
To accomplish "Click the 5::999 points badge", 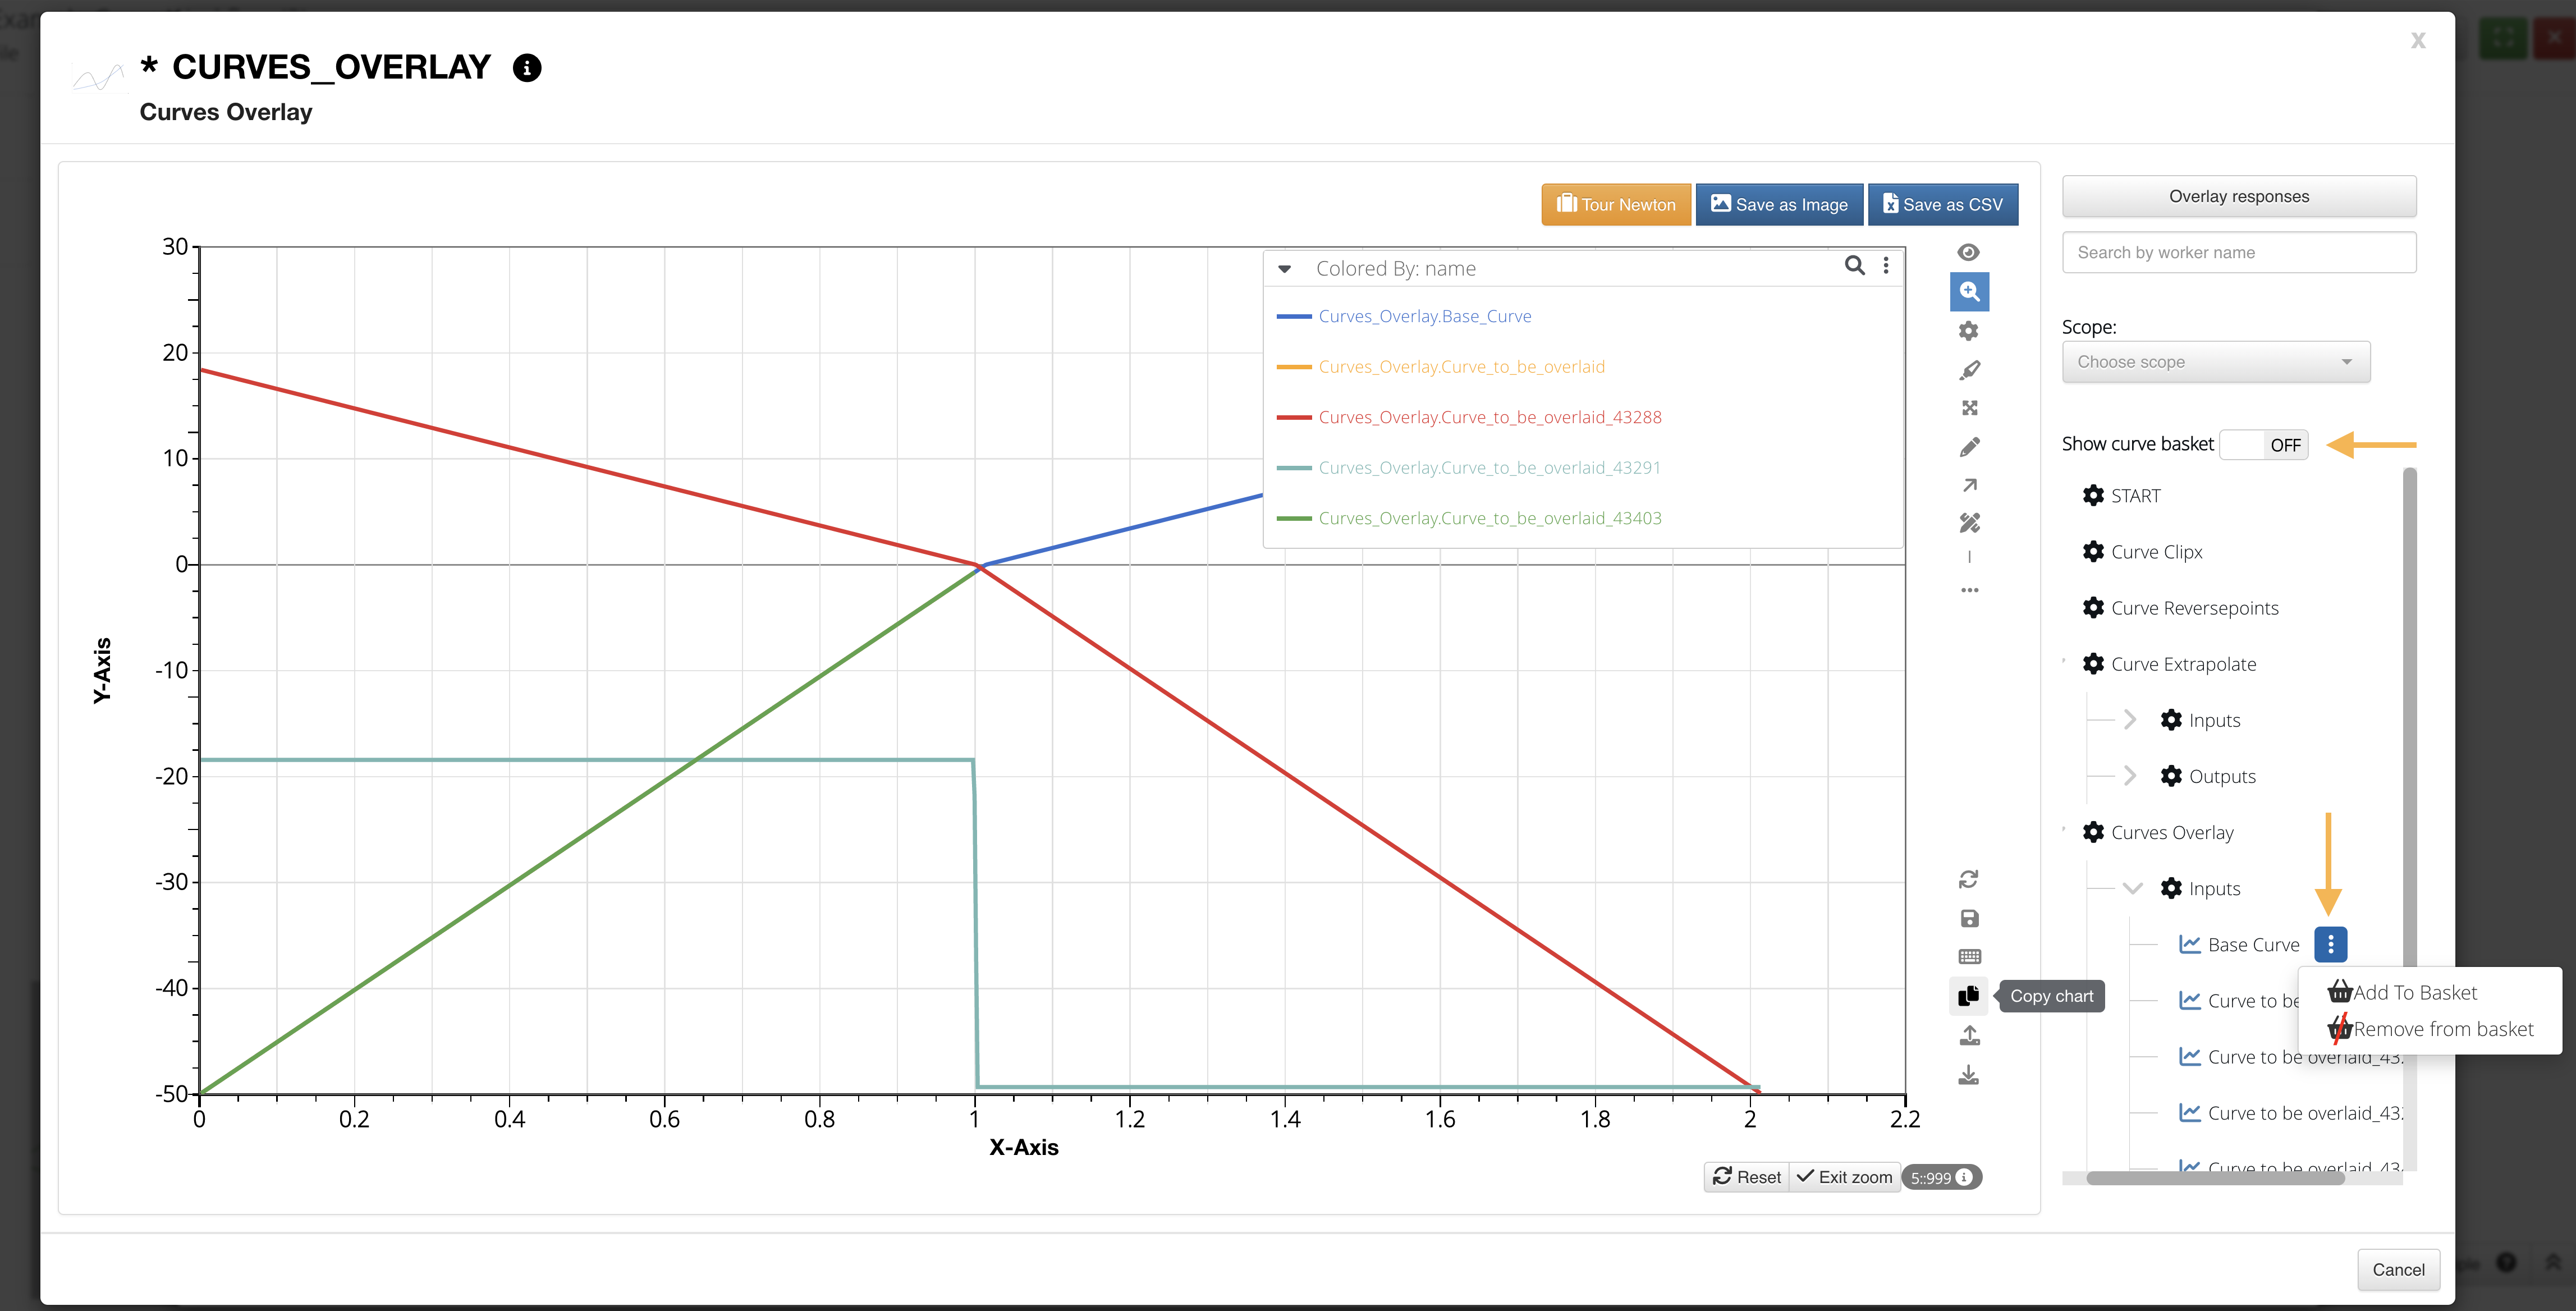I will tap(1941, 1177).
